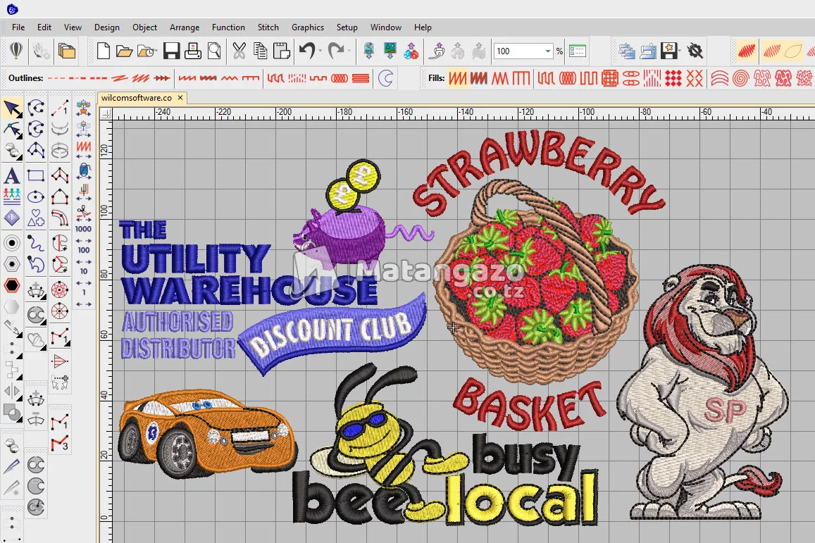Screen dimensions: 815x543
Task: Activate the main selection arrow tool
Action: pyautogui.click(x=11, y=108)
